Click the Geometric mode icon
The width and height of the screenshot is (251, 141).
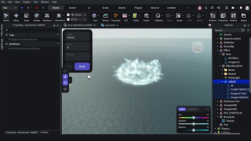point(59,16)
